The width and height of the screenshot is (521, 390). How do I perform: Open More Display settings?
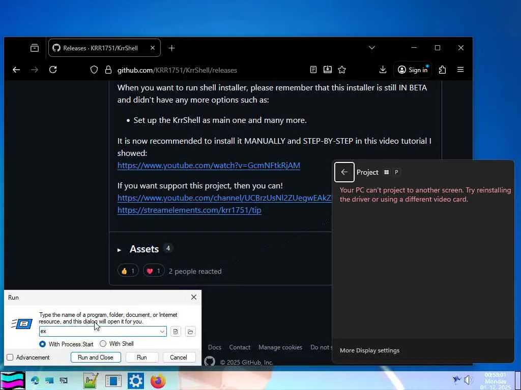click(x=369, y=350)
